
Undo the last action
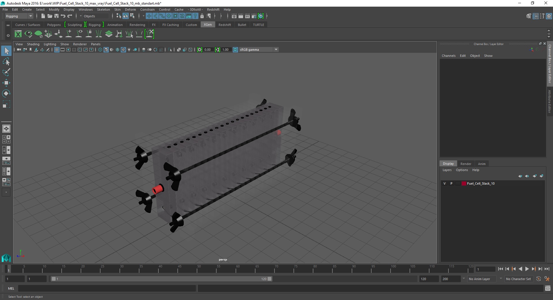(63, 16)
